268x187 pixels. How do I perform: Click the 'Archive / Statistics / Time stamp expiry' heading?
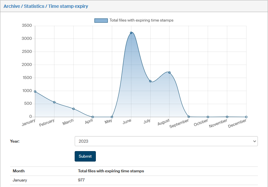coord(46,6)
